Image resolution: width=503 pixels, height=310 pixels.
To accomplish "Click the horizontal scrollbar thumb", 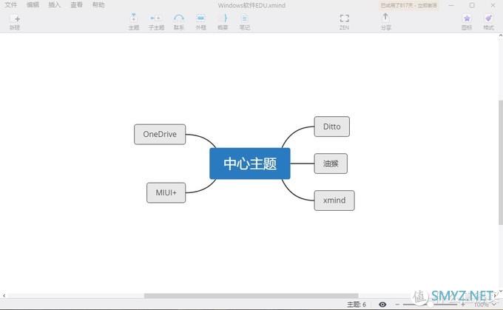I will tap(251, 295).
